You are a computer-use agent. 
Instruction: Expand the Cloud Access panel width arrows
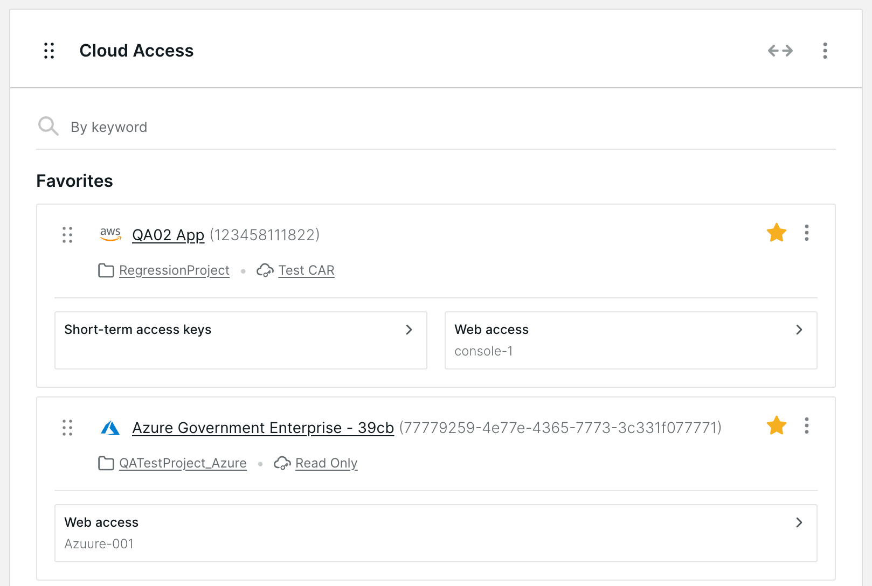tap(780, 51)
